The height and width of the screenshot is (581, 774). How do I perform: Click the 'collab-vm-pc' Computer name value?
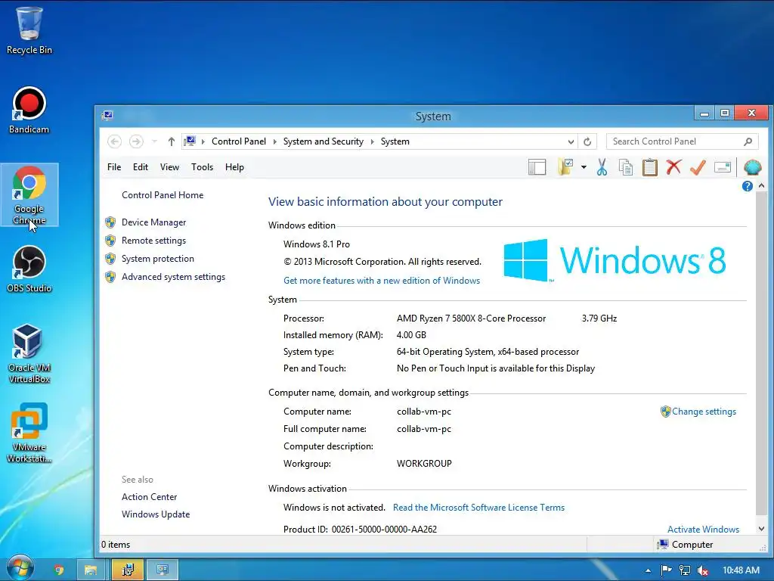(424, 412)
